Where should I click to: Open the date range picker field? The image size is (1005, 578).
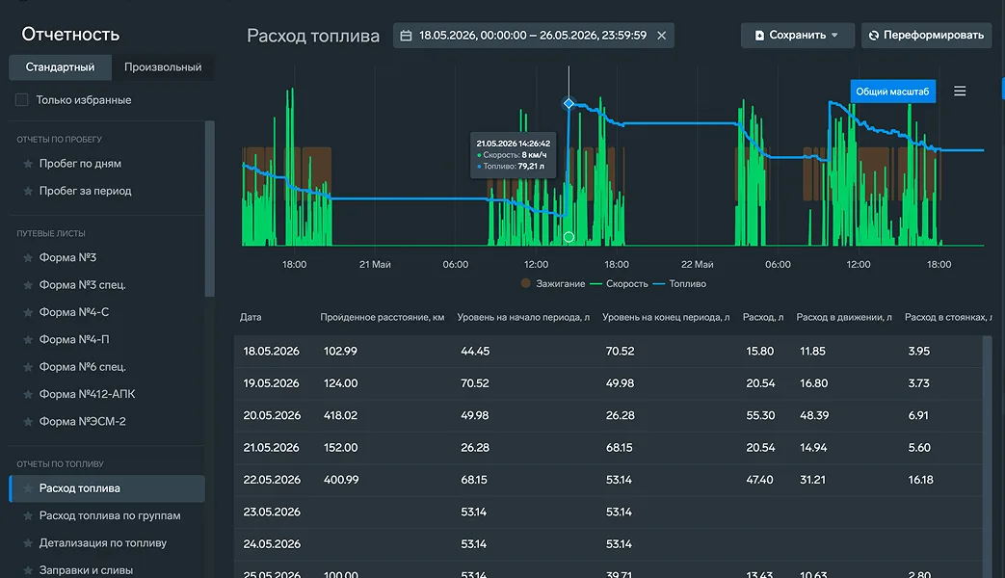coord(533,36)
